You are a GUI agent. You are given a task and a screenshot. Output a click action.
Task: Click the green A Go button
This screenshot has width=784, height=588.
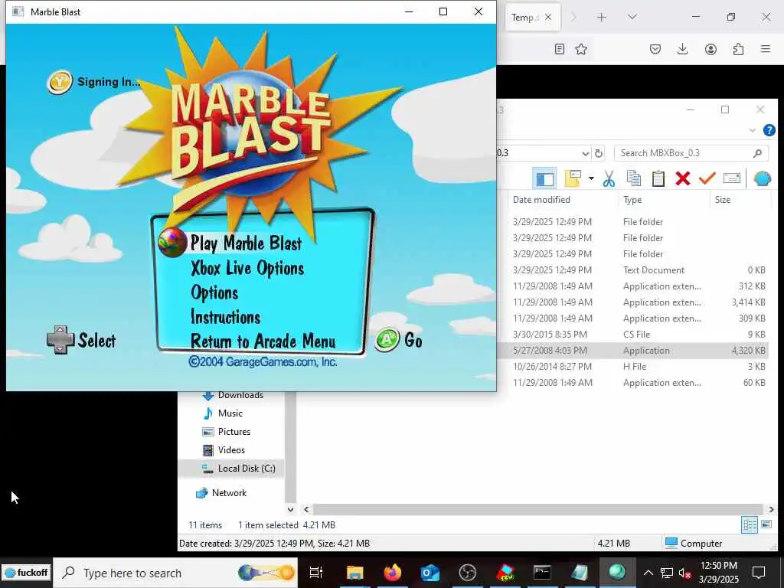pyautogui.click(x=387, y=340)
